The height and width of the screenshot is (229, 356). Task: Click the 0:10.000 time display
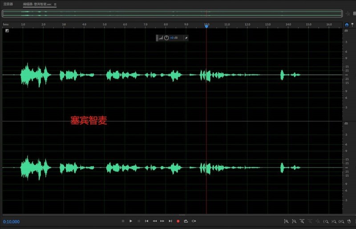pos(11,221)
